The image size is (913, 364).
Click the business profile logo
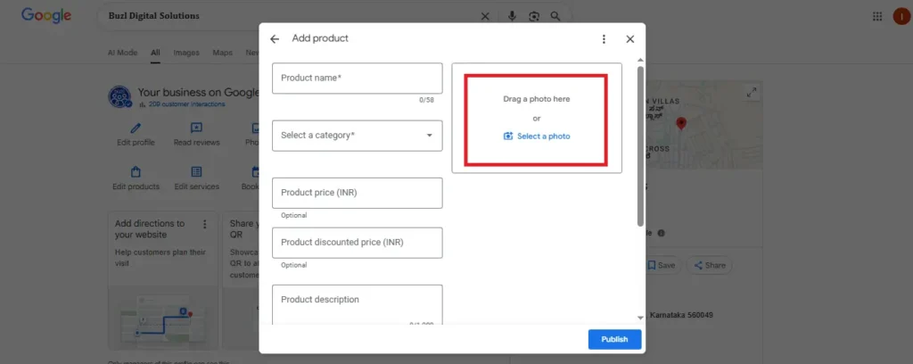pos(120,96)
